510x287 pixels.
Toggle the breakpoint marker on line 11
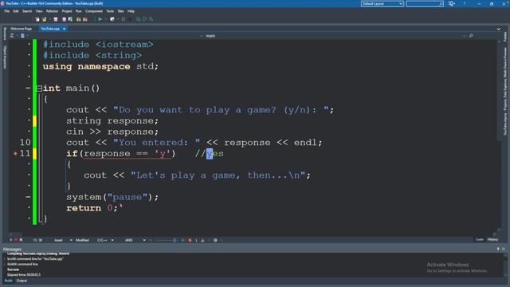[x=15, y=154]
